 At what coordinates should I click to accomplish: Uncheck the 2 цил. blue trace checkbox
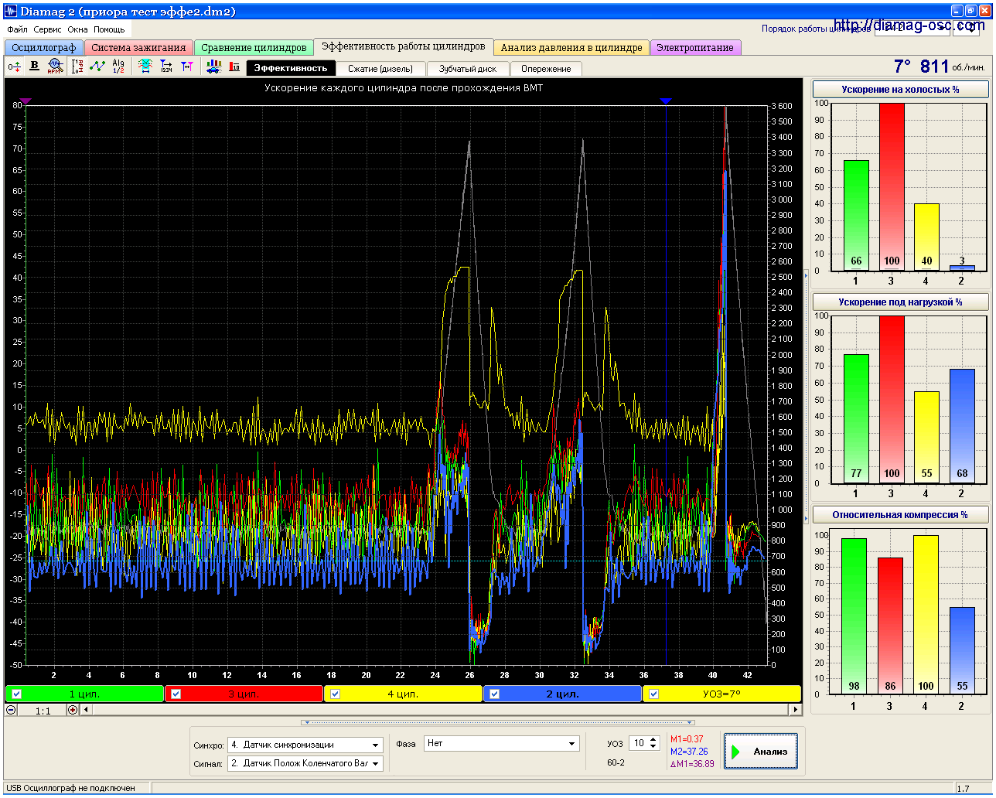pyautogui.click(x=494, y=694)
